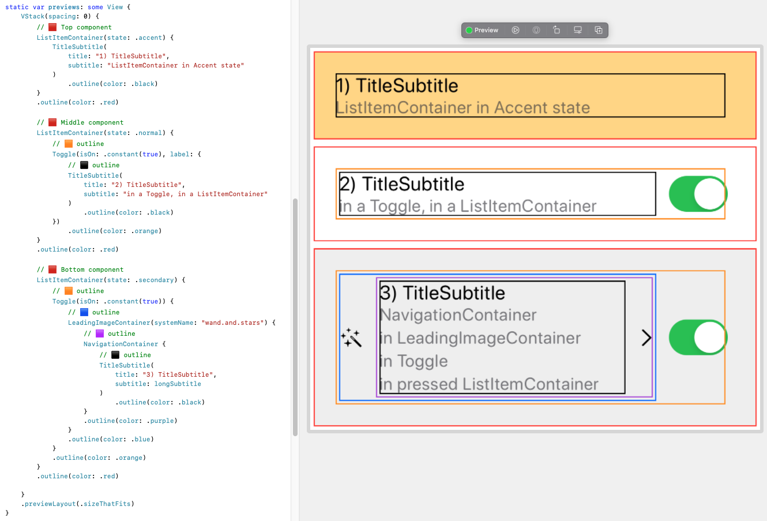The image size is (767, 521).
Task: Start Live Preview with the play button
Action: tap(515, 29)
